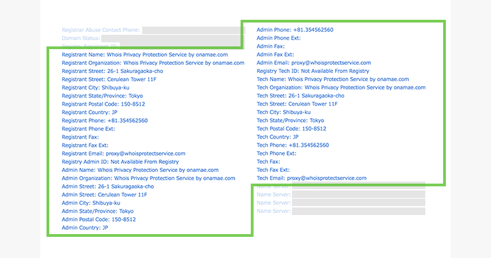Click Registrant Postal Code 150-8512
The width and height of the screenshot is (491, 258).
tap(103, 104)
